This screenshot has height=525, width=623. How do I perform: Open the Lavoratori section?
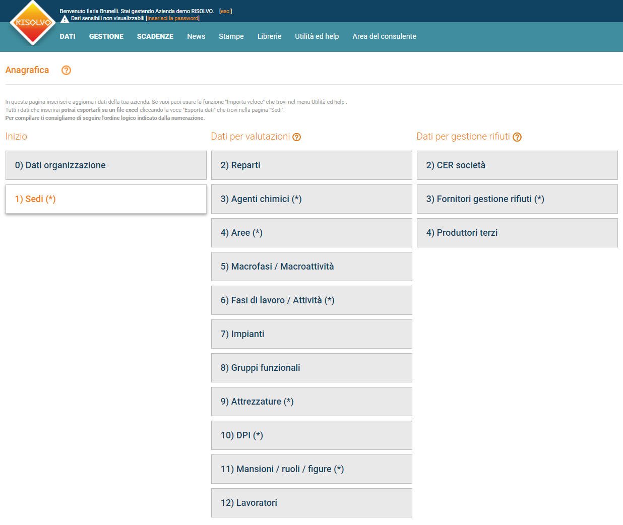[x=311, y=502]
